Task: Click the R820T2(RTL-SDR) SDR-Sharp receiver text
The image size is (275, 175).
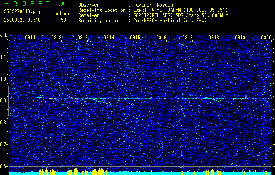Action: [x=180, y=15]
